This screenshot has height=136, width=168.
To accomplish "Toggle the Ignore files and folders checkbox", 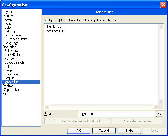I will pos(46,20).
